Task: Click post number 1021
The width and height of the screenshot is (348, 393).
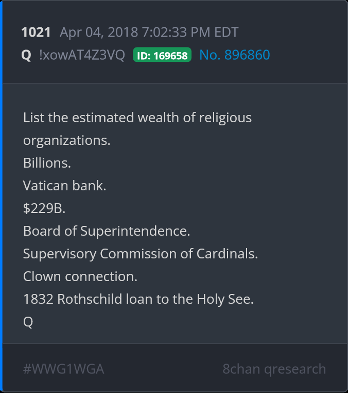Action: 36,32
